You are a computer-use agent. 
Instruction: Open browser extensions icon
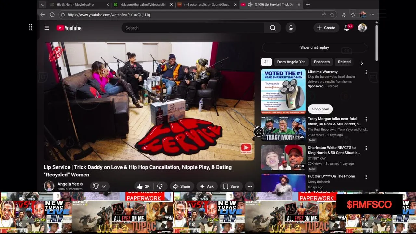[344, 15]
